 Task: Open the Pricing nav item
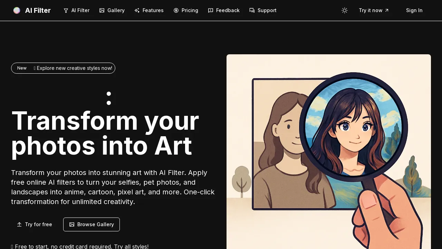click(186, 10)
